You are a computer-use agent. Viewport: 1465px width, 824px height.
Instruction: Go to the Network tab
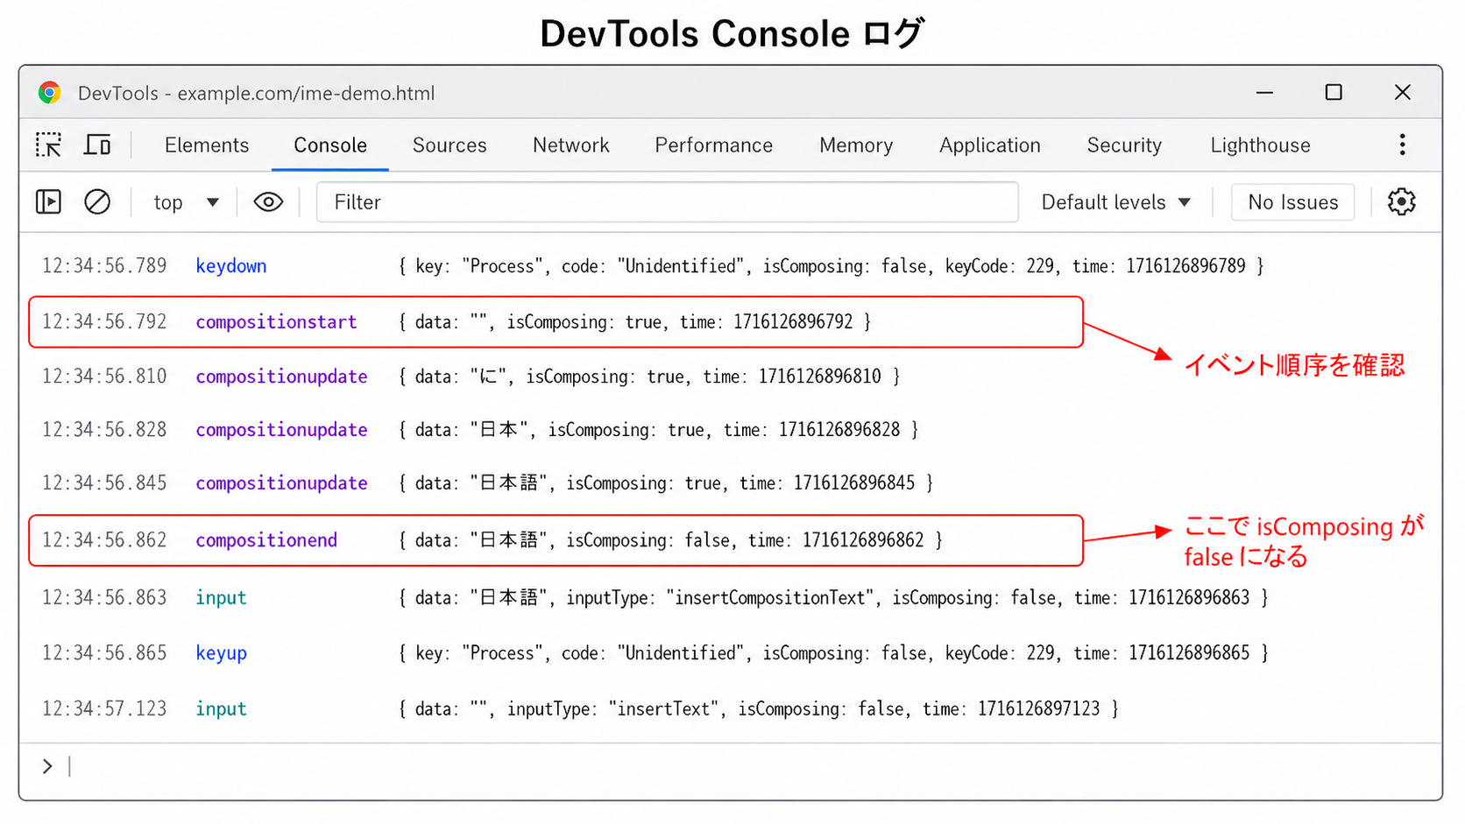point(571,145)
